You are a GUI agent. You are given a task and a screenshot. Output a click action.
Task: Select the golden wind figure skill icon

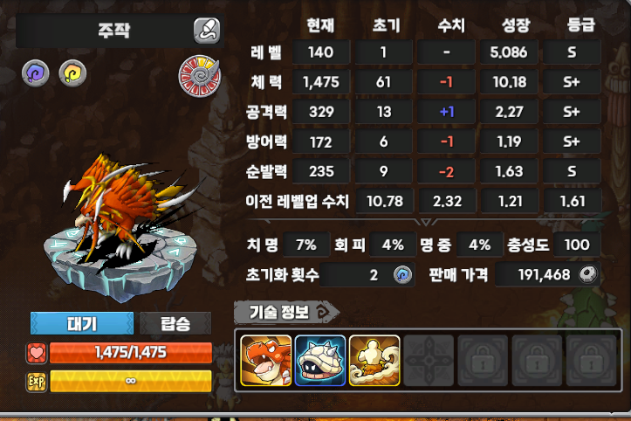pyautogui.click(x=374, y=361)
